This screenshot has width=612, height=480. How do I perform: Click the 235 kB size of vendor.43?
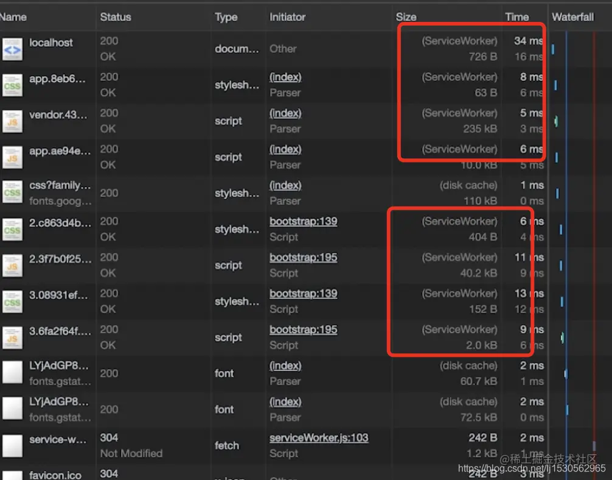click(x=480, y=129)
